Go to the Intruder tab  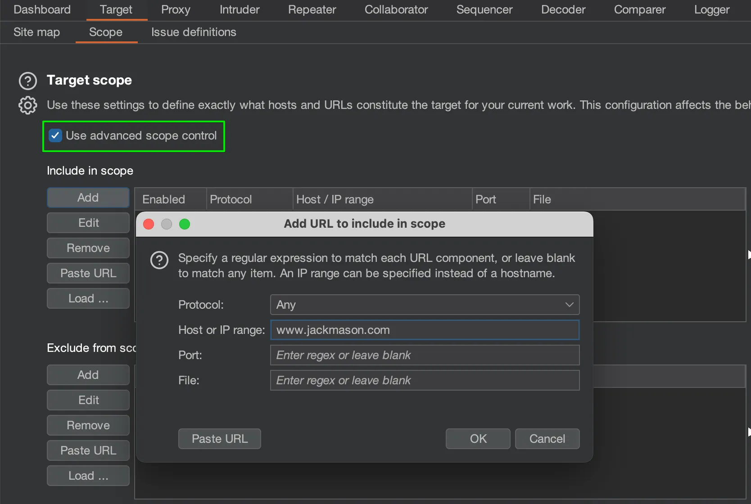click(x=240, y=9)
